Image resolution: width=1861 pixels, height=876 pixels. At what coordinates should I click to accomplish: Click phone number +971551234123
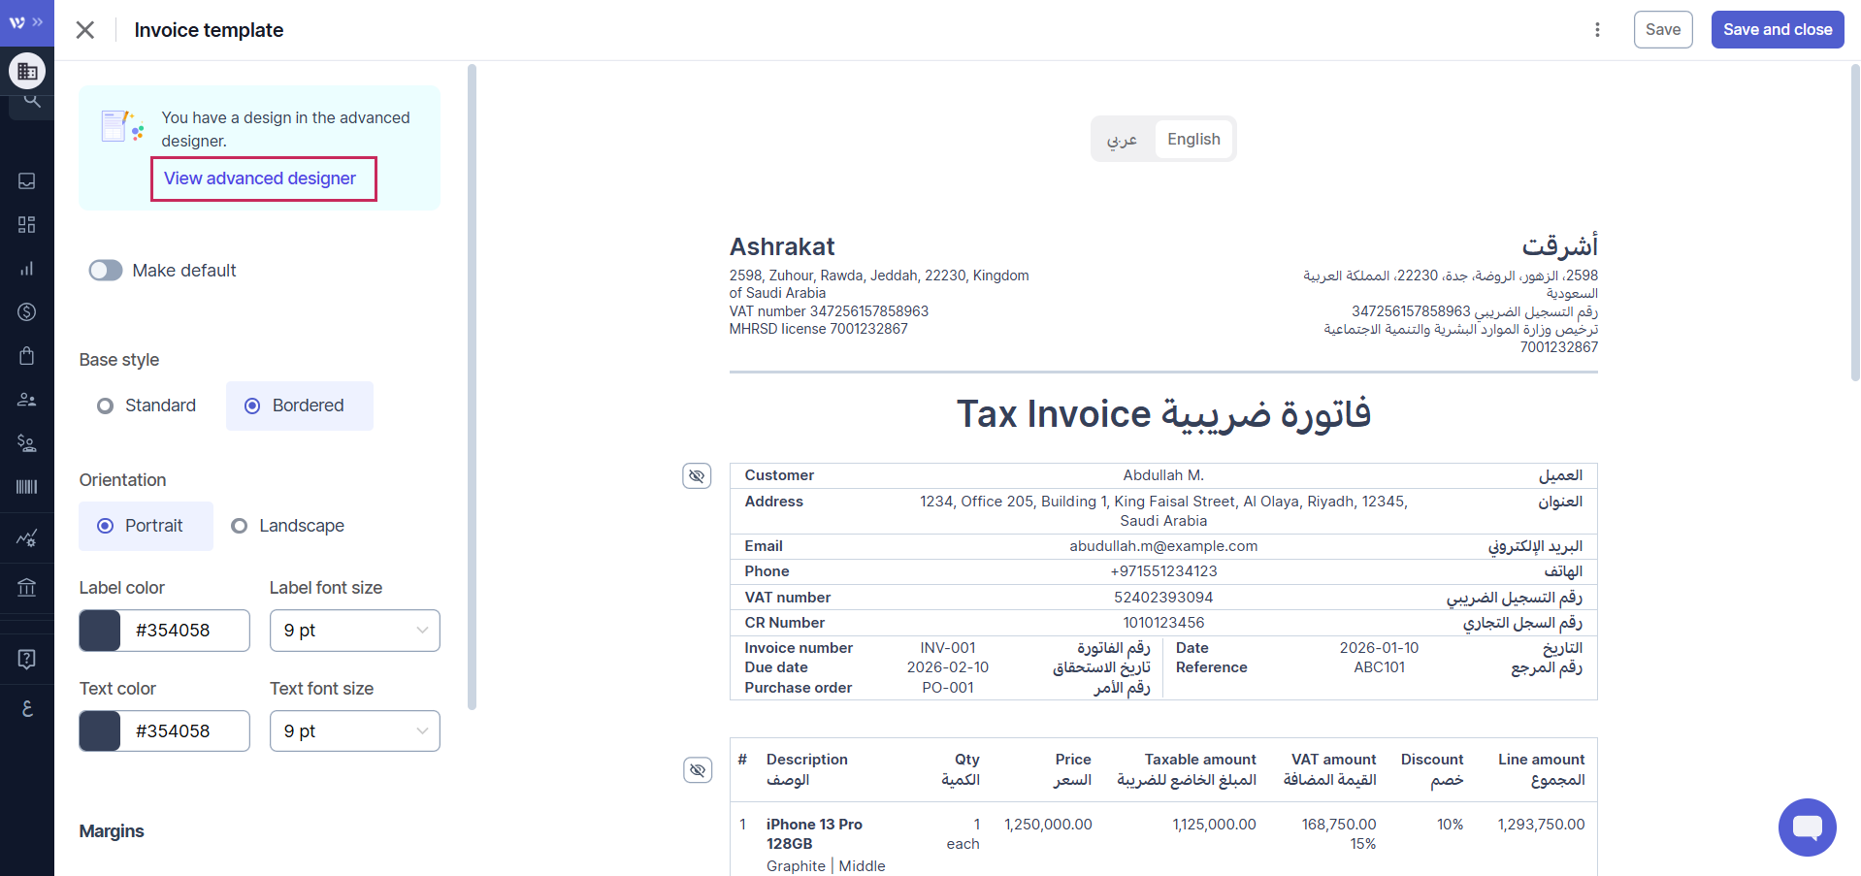pos(1163,571)
